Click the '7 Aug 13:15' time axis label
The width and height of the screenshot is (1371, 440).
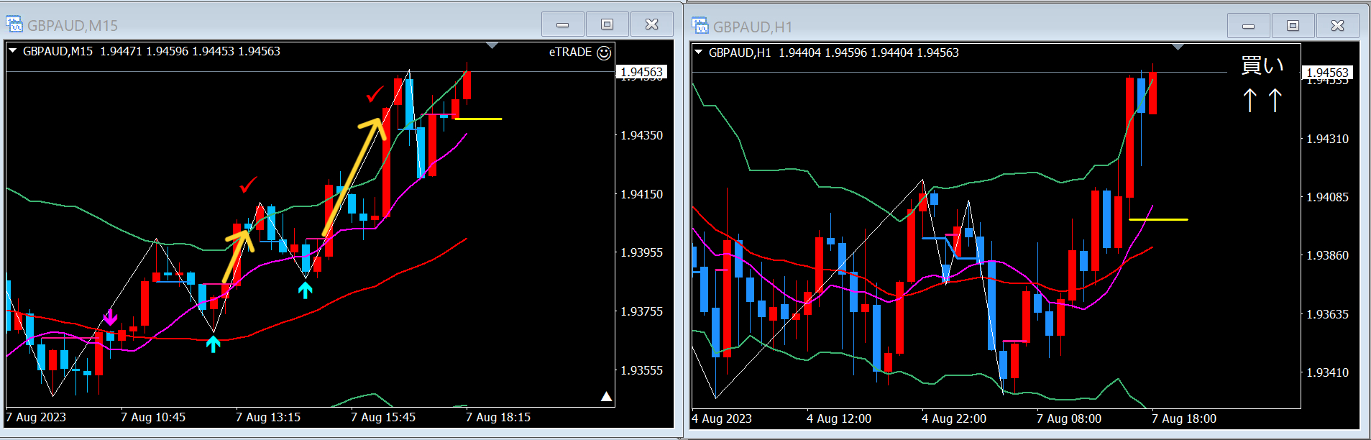pyautogui.click(x=268, y=417)
